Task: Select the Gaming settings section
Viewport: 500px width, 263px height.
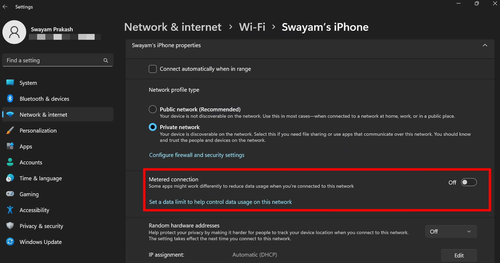Action: [x=29, y=194]
